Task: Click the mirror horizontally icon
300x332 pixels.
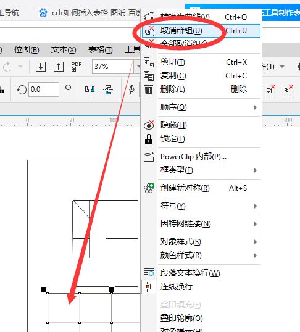Action: click(x=90, y=89)
